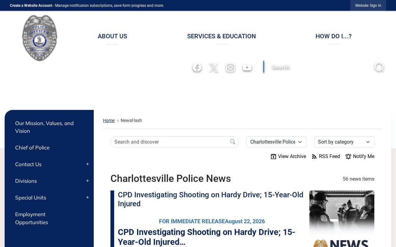Click the NewsFlash breadcrumb text
Image resolution: width=396 pixels, height=247 pixels.
[x=131, y=120]
